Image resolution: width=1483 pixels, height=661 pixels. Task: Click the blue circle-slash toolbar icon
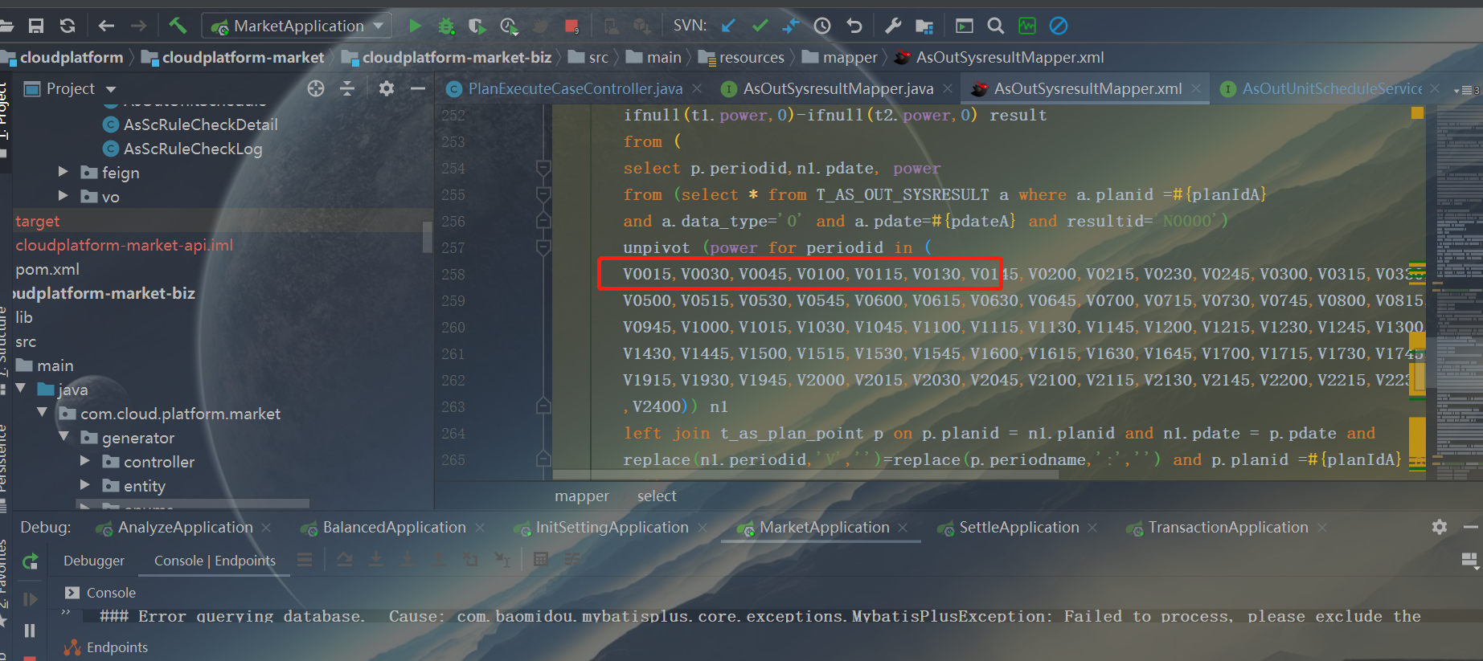1059,26
